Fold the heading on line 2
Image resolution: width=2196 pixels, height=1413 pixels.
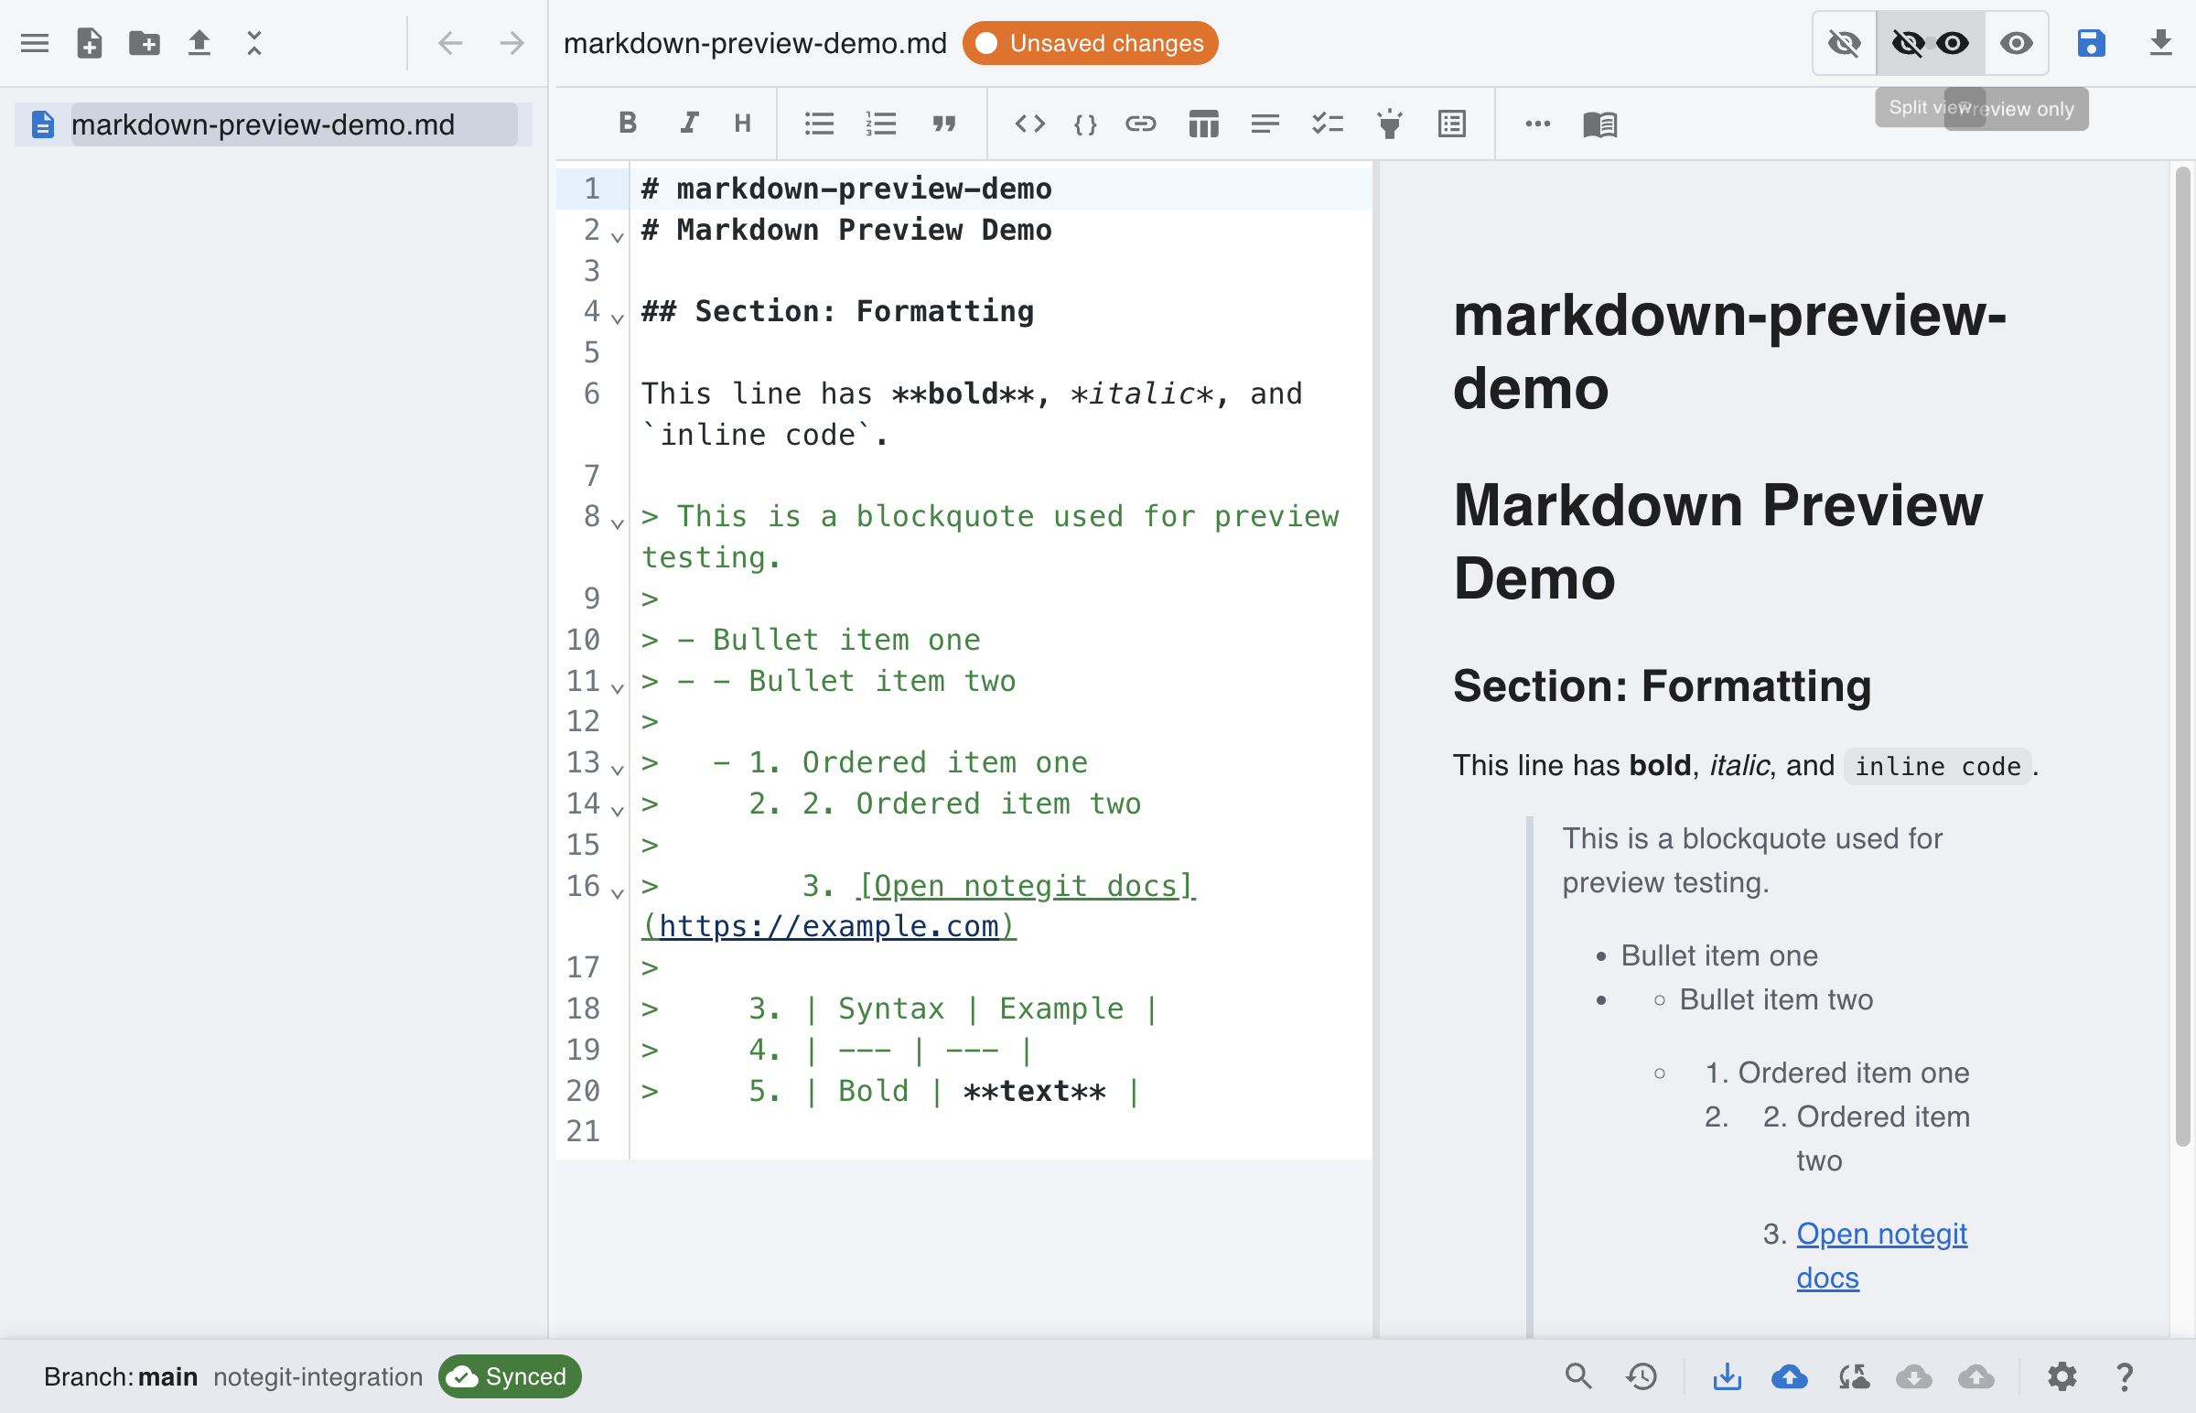(618, 237)
